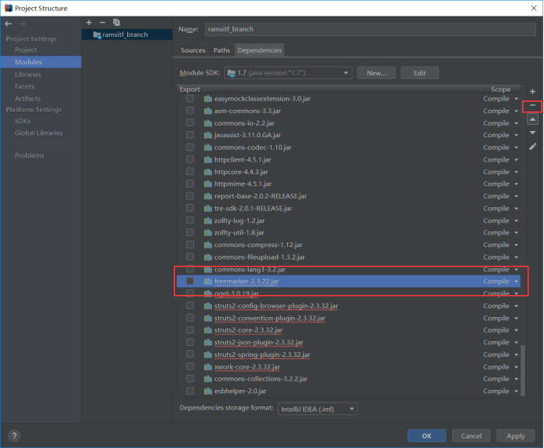Viewport: 544px width, 448px height.
Task: Add a dependency with the plus icon
Action: [x=532, y=92]
